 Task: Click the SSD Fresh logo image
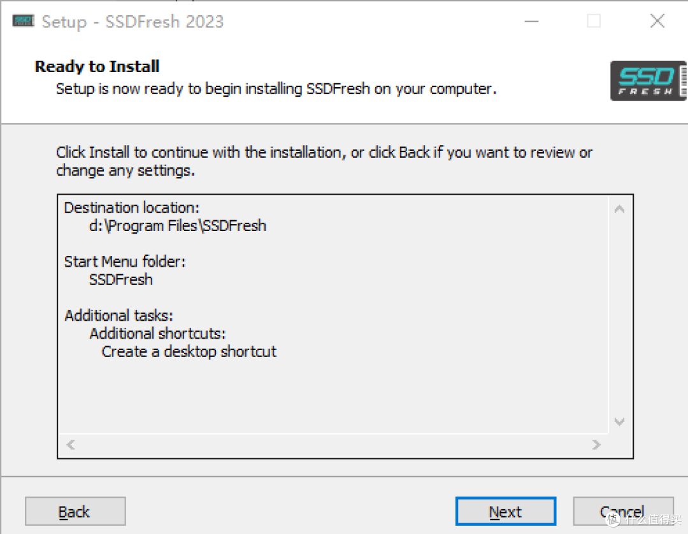[649, 81]
